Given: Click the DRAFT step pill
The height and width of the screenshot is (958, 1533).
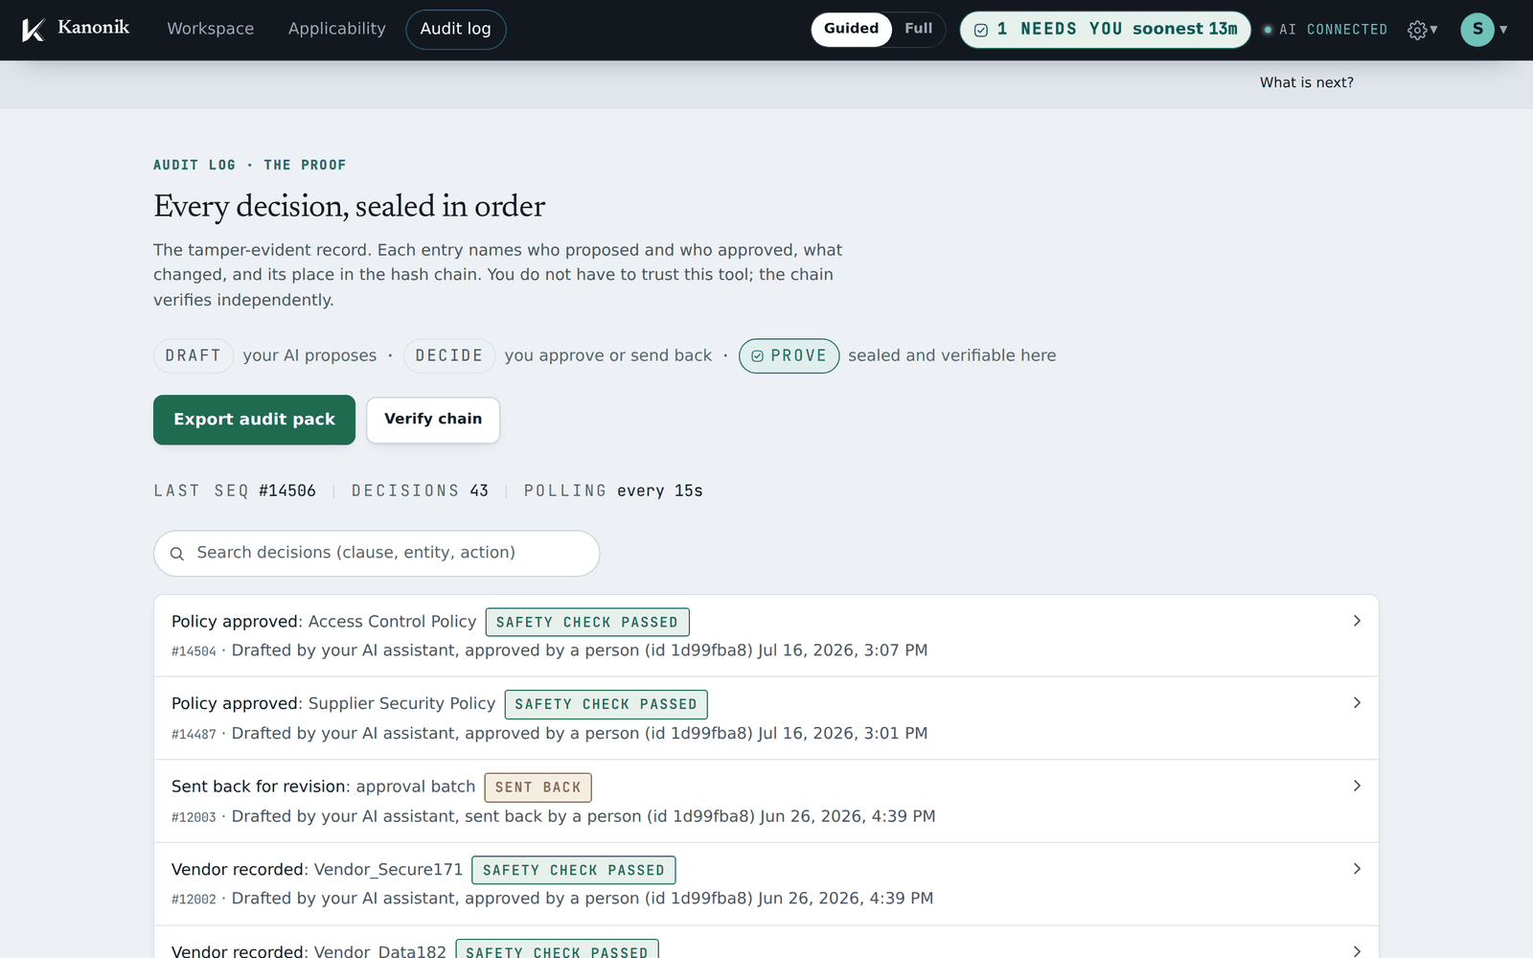Looking at the screenshot, I should tap(194, 355).
